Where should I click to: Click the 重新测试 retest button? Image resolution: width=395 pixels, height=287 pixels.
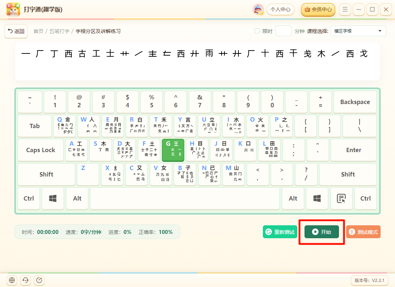click(280, 232)
